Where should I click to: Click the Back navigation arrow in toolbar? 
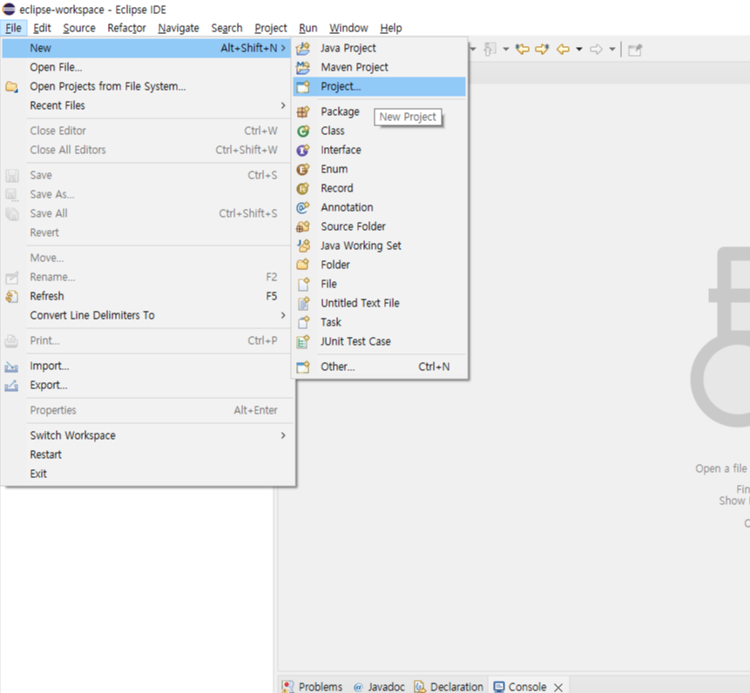click(x=563, y=49)
